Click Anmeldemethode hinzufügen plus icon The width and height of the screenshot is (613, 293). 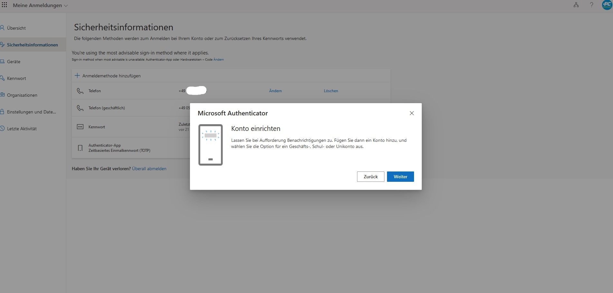pos(77,76)
